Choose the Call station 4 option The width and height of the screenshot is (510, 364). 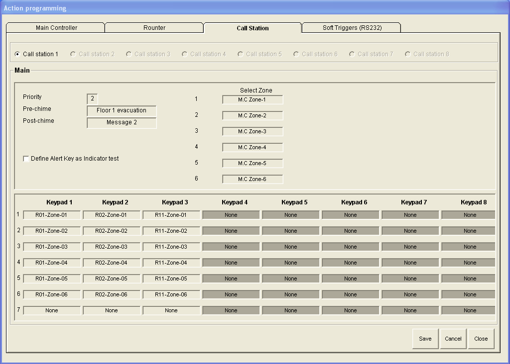point(204,54)
